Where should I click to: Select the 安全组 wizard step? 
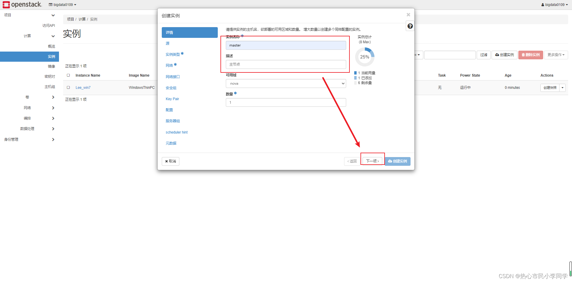(x=171, y=88)
